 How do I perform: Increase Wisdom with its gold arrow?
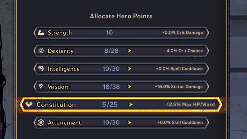(129, 86)
